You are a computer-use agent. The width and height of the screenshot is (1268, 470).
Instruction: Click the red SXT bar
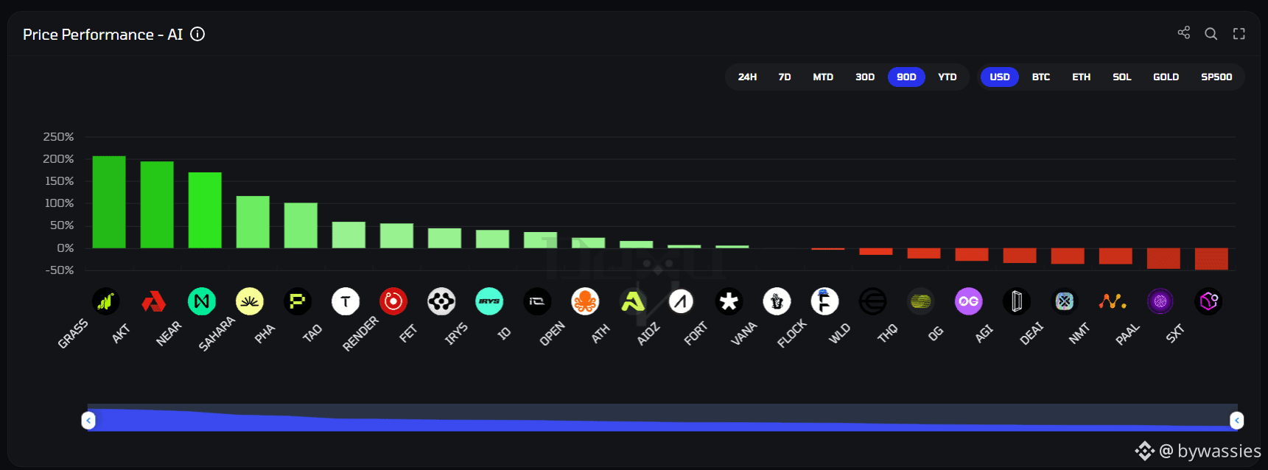tap(1211, 259)
